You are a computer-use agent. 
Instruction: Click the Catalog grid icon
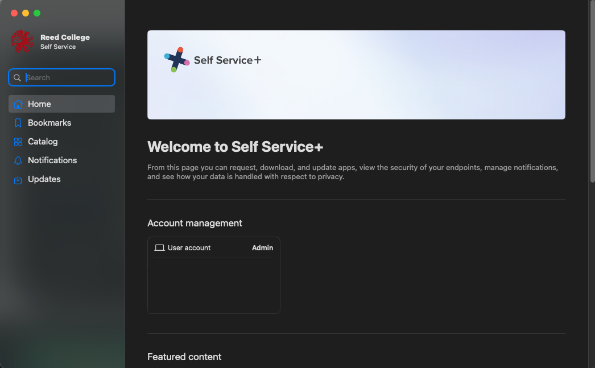coord(18,141)
